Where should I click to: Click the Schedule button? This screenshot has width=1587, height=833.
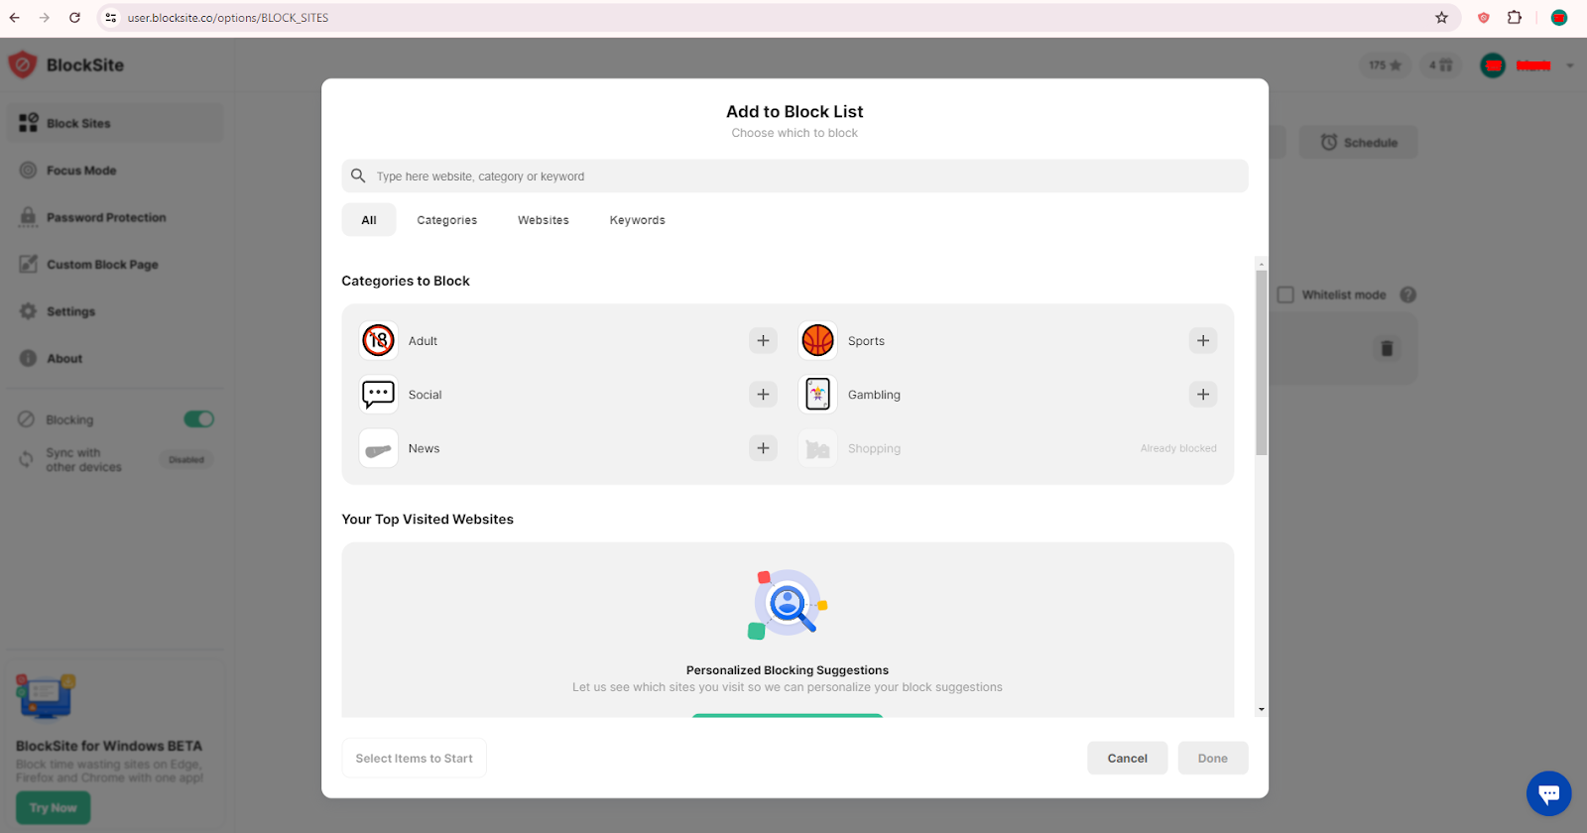pos(1358,142)
